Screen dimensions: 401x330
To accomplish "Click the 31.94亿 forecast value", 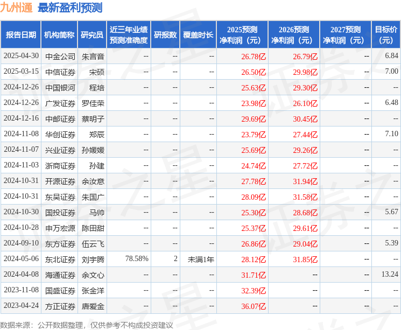I will pos(305,181).
